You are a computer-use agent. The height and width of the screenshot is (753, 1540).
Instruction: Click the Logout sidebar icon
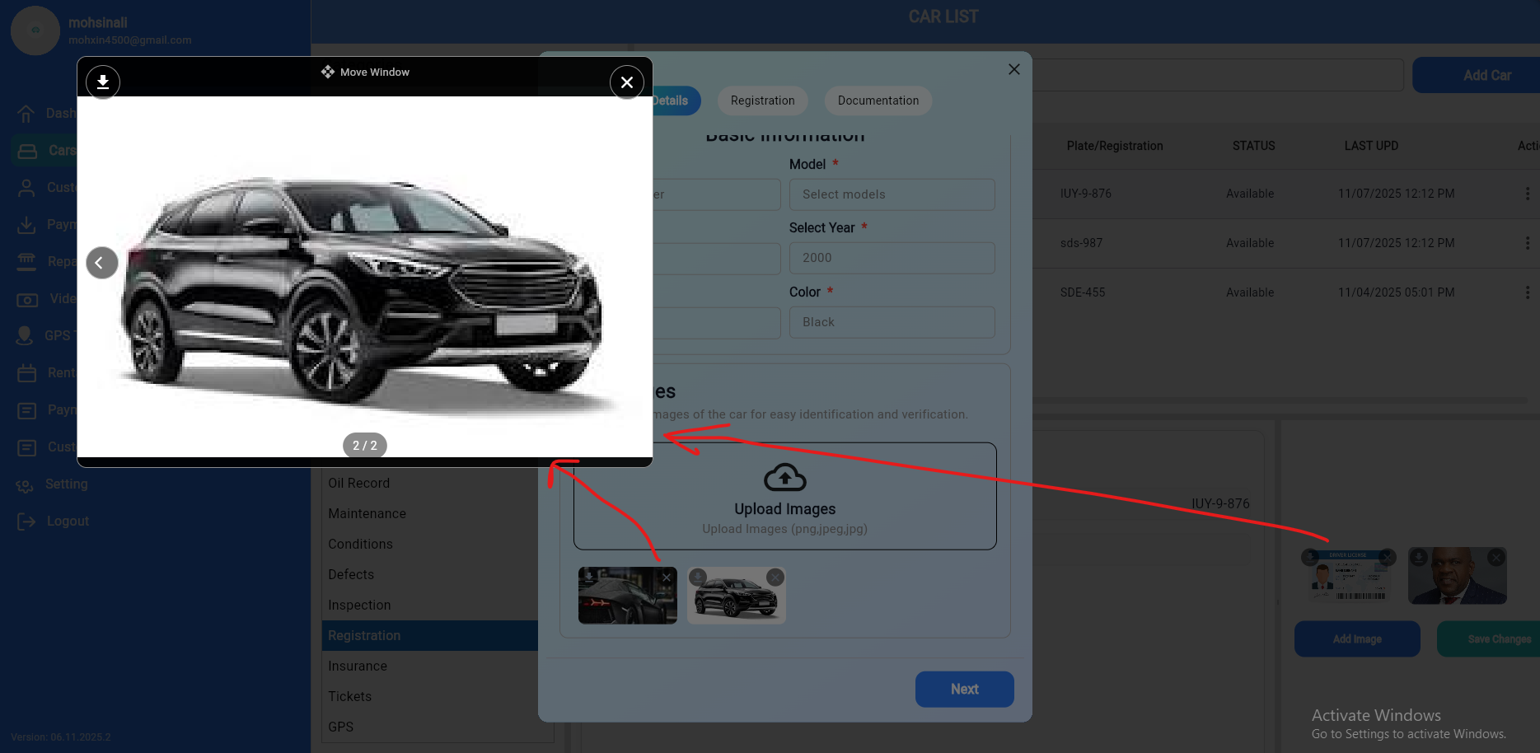[26, 521]
